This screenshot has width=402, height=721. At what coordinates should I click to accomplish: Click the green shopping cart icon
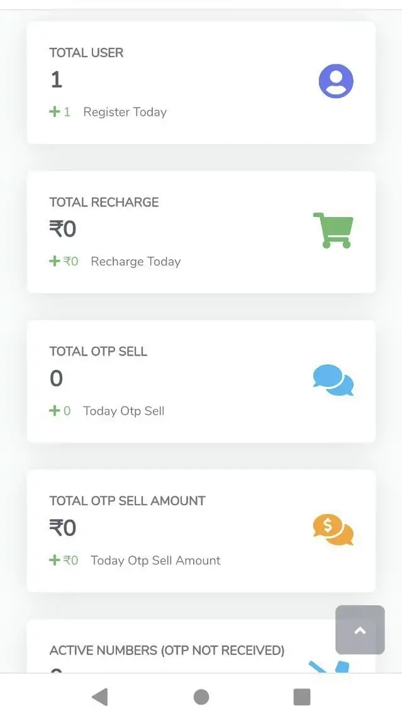tap(333, 230)
